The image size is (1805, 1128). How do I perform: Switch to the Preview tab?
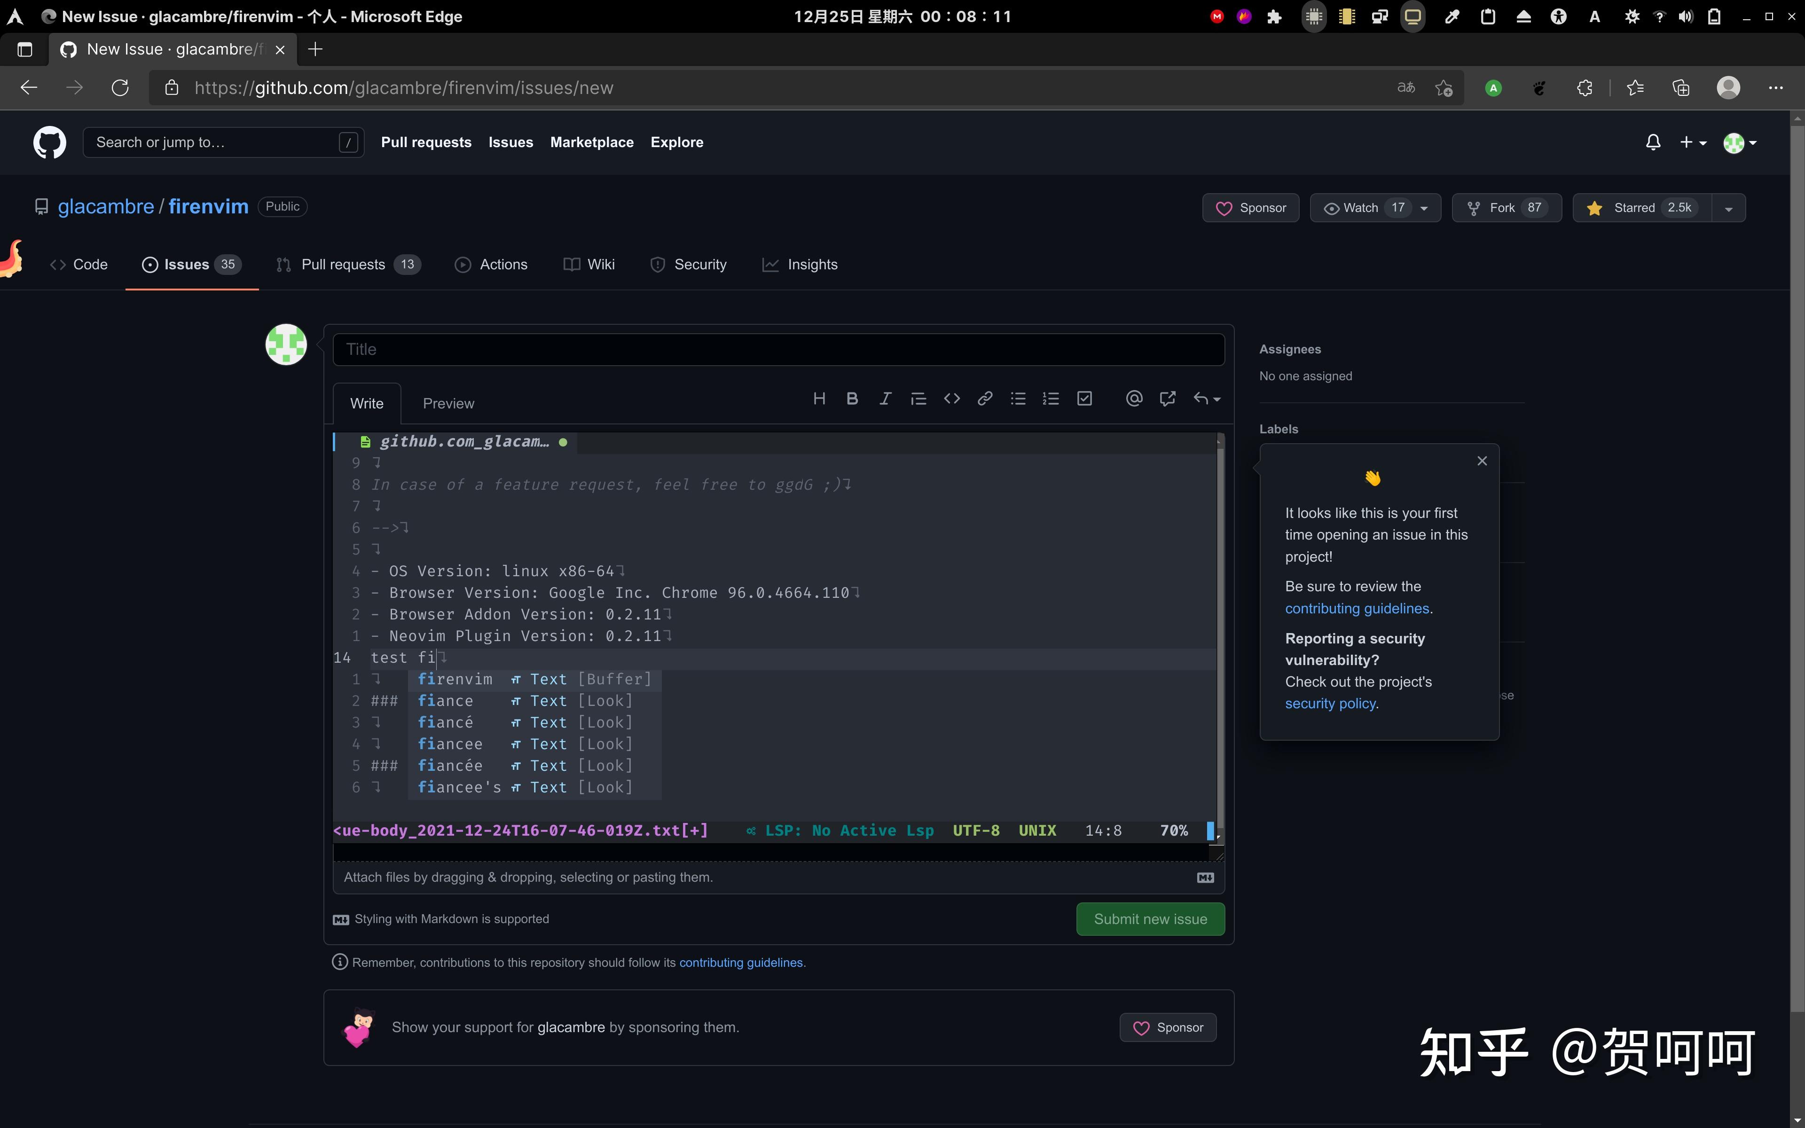(447, 403)
